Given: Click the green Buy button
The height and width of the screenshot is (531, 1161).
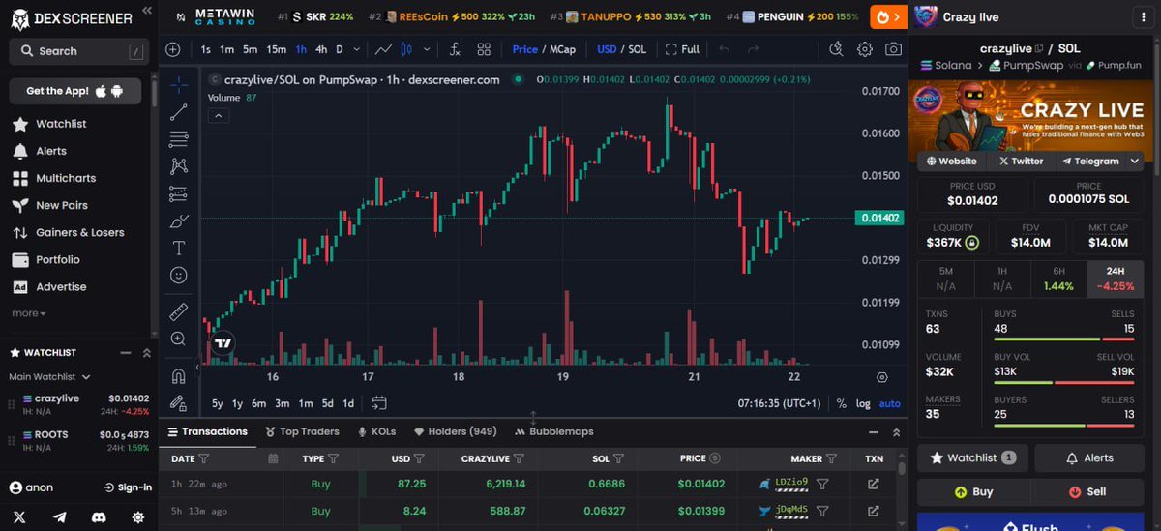Looking at the screenshot, I should pyautogui.click(x=973, y=491).
